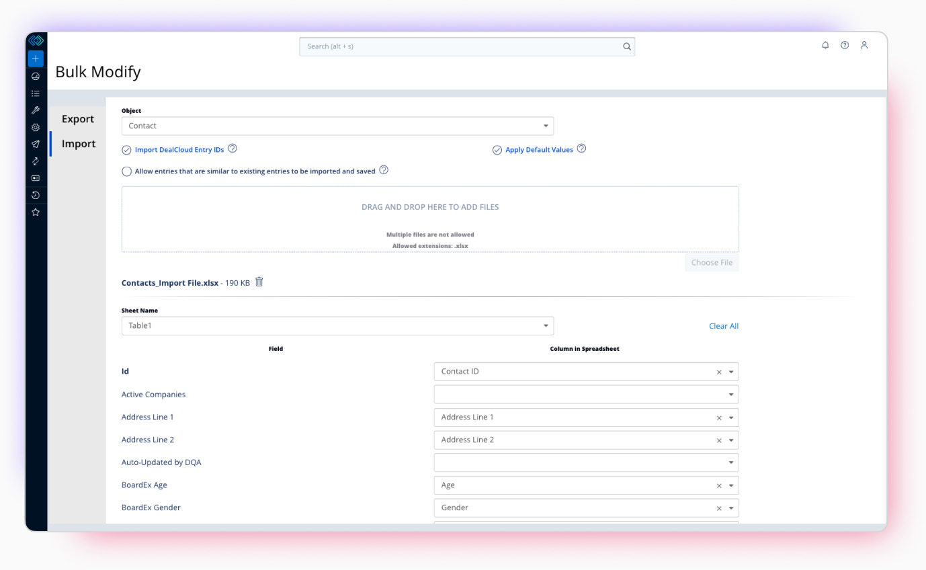
Task: Open the Active Companies column dropdown
Action: (x=587, y=395)
